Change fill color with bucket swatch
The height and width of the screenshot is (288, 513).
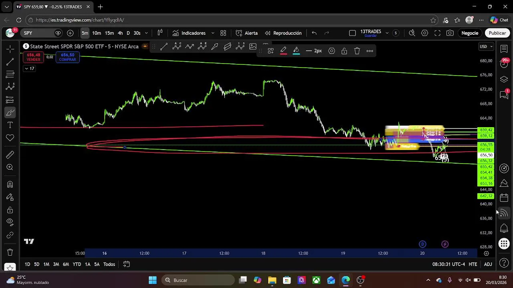[296, 51]
